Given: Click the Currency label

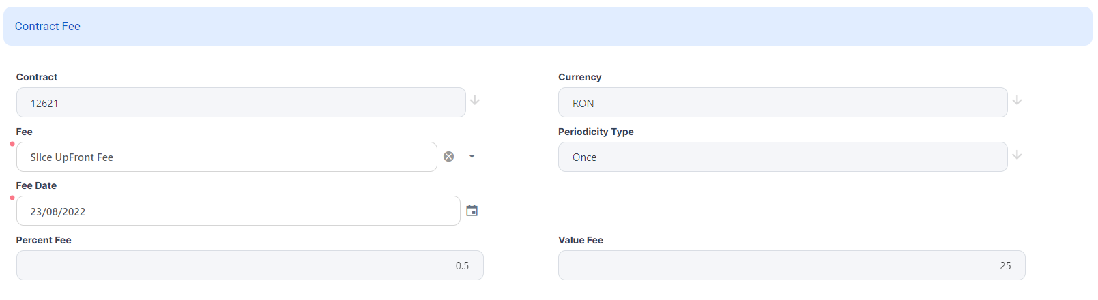Looking at the screenshot, I should click(x=579, y=77).
